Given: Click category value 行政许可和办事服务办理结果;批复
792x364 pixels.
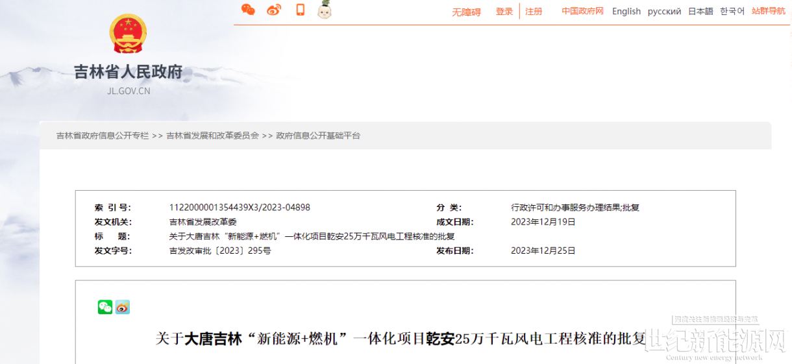Looking at the screenshot, I should coord(575,208).
